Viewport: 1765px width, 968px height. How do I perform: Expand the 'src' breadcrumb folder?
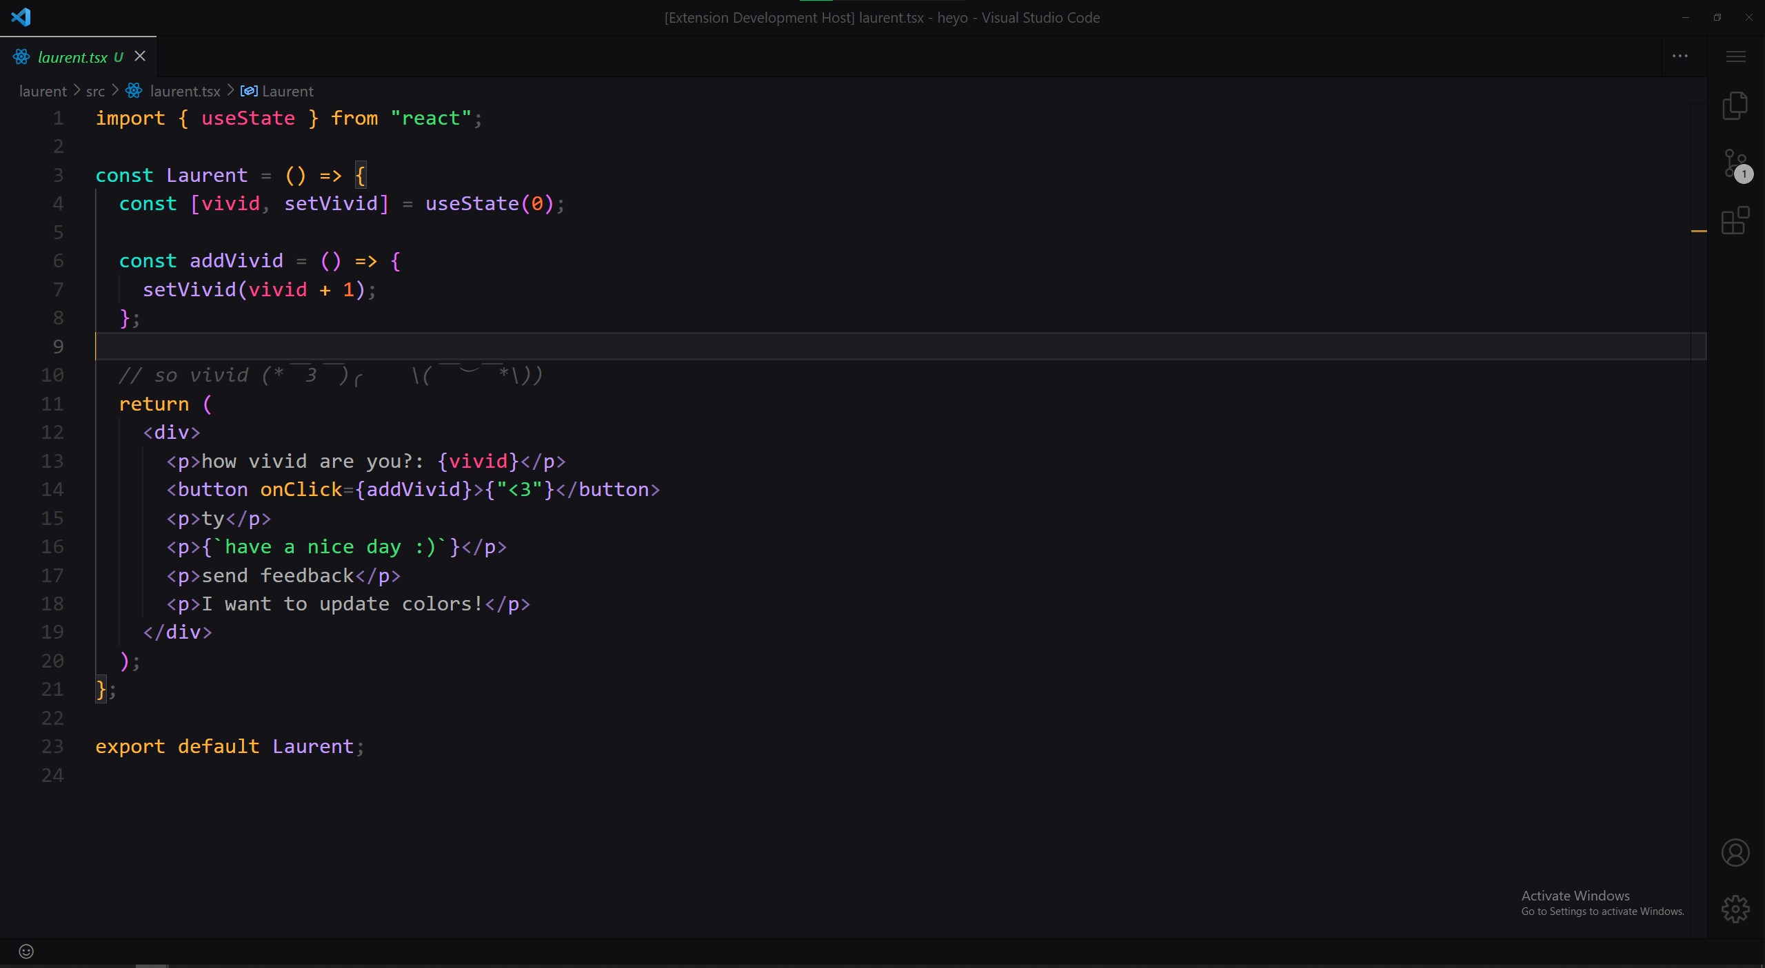[x=95, y=91]
